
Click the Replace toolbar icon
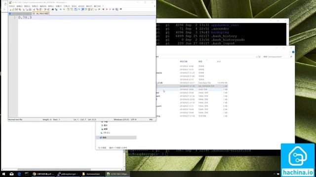coord(56,9)
